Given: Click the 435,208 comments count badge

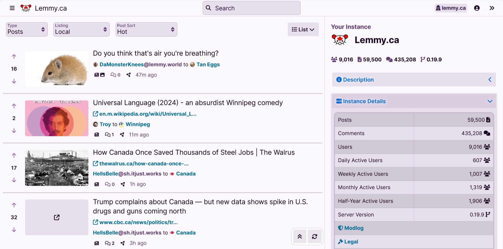Looking at the screenshot, I should pyautogui.click(x=401, y=60).
